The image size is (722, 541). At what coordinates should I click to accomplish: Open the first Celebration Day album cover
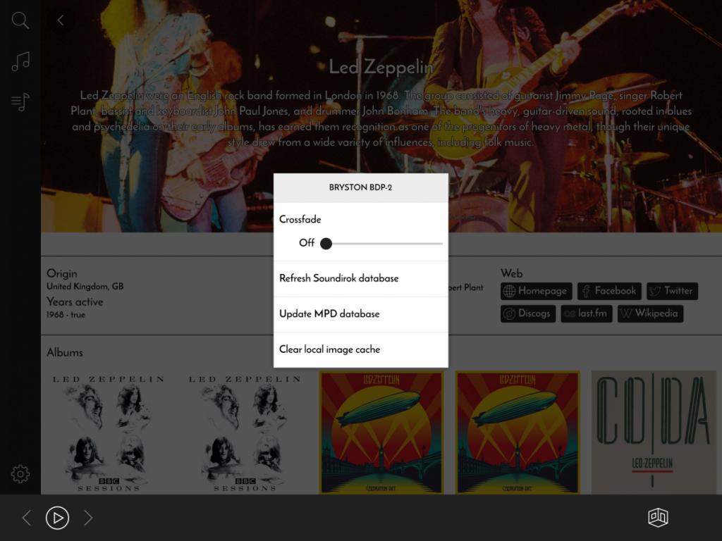[x=381, y=433]
